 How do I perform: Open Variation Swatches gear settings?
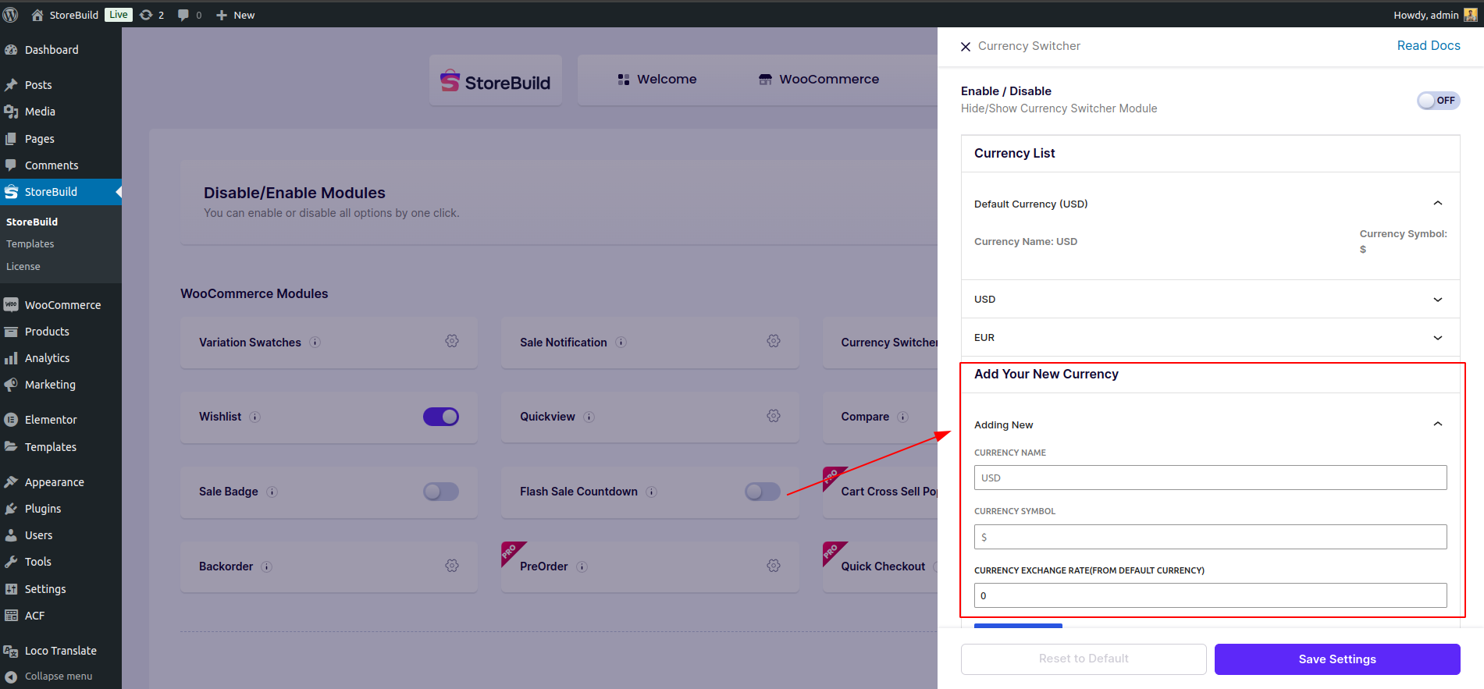click(452, 341)
